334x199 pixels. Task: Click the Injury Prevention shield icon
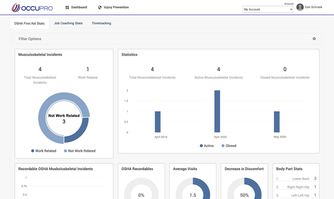point(100,7)
